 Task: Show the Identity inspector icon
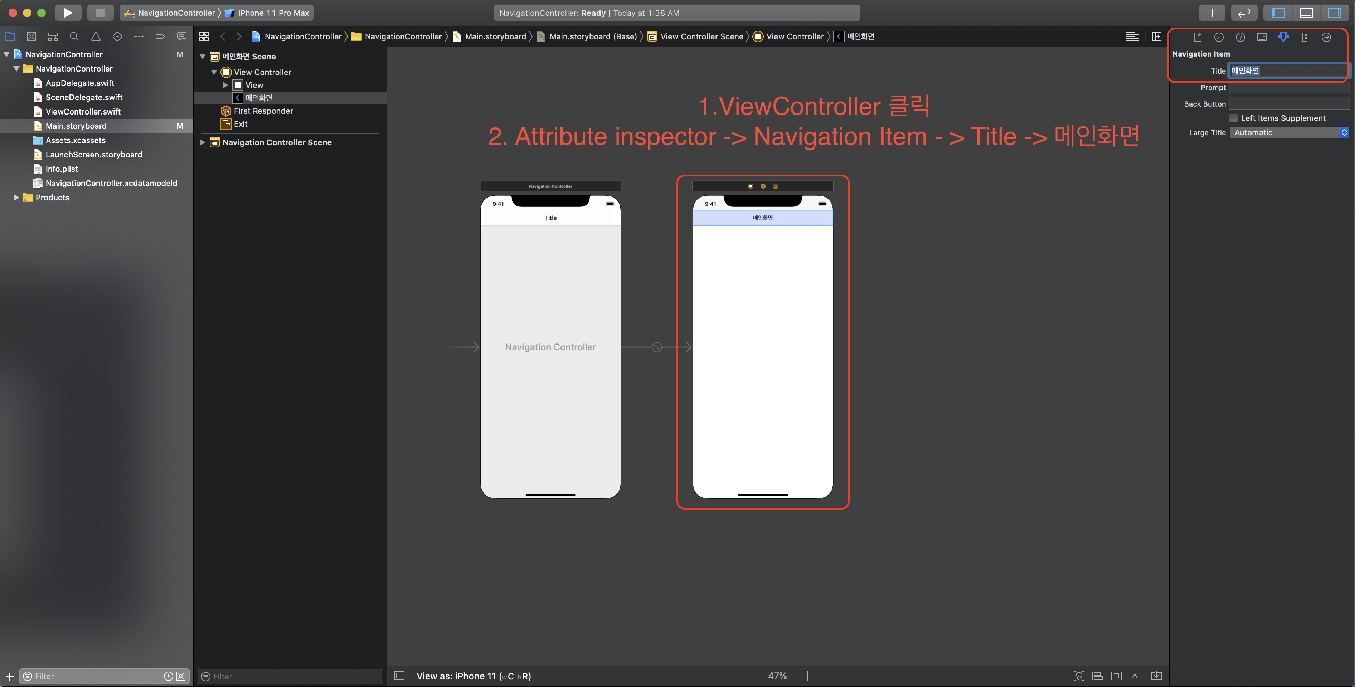(1262, 37)
